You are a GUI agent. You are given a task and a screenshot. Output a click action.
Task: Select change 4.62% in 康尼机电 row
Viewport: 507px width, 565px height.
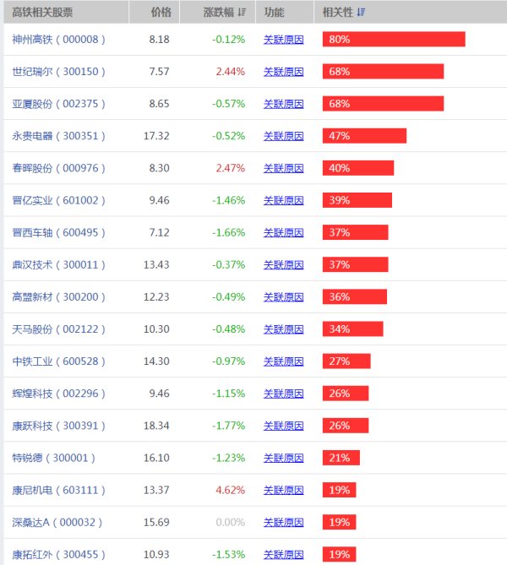point(231,490)
